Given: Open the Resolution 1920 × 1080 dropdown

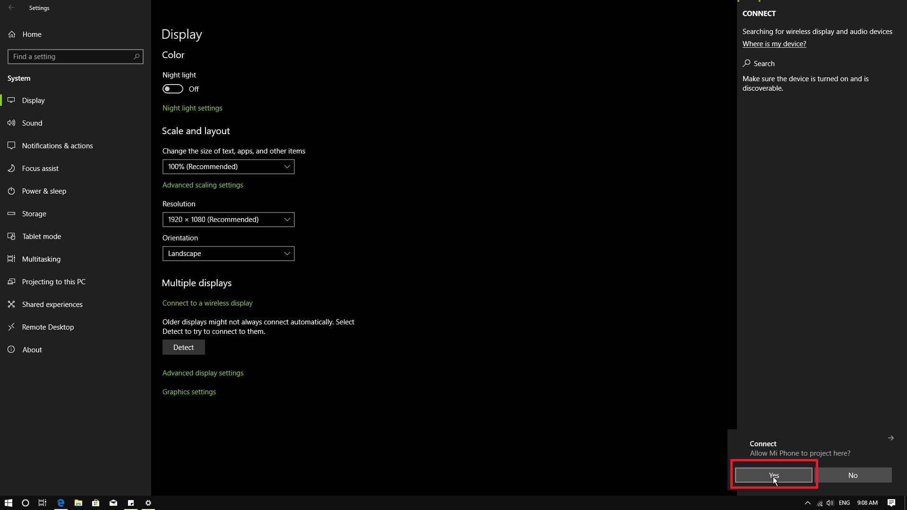Looking at the screenshot, I should [228, 220].
